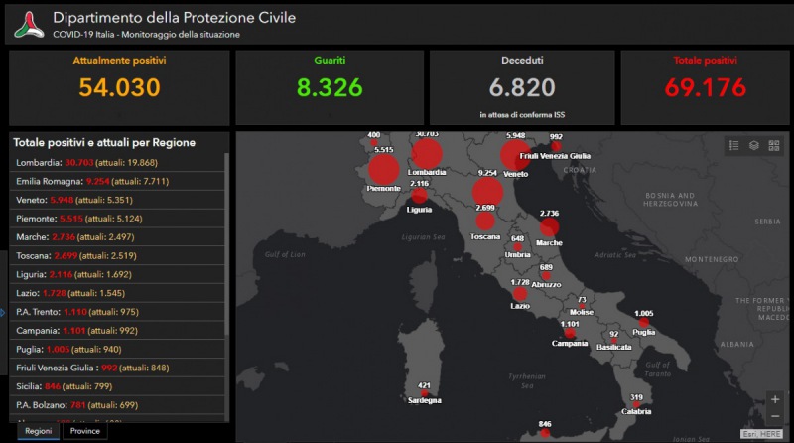Viewport: 794px width, 443px height.
Task: Open the map layers list icon
Action: pyautogui.click(x=754, y=145)
